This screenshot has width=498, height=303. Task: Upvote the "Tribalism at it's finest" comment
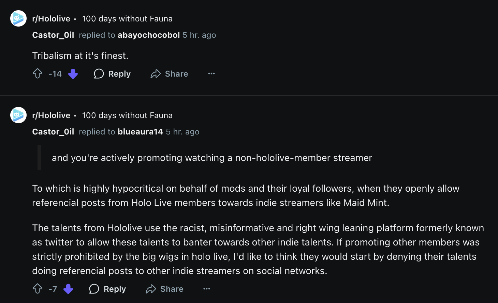38,74
